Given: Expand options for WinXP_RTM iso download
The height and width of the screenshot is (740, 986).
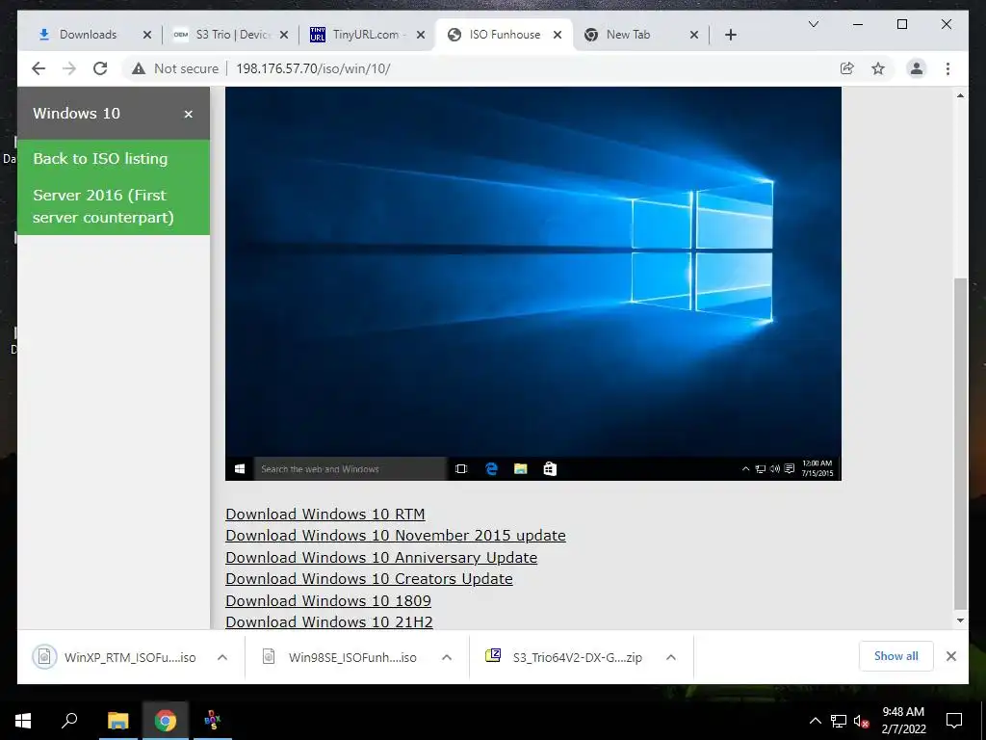Looking at the screenshot, I should (222, 657).
